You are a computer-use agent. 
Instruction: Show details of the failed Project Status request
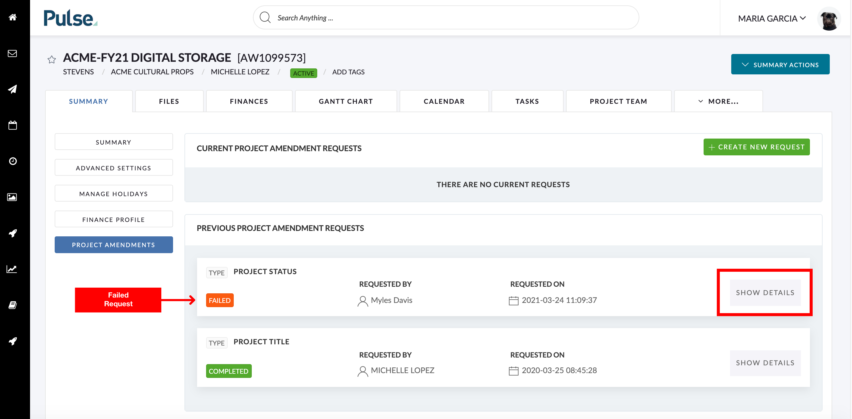click(765, 292)
